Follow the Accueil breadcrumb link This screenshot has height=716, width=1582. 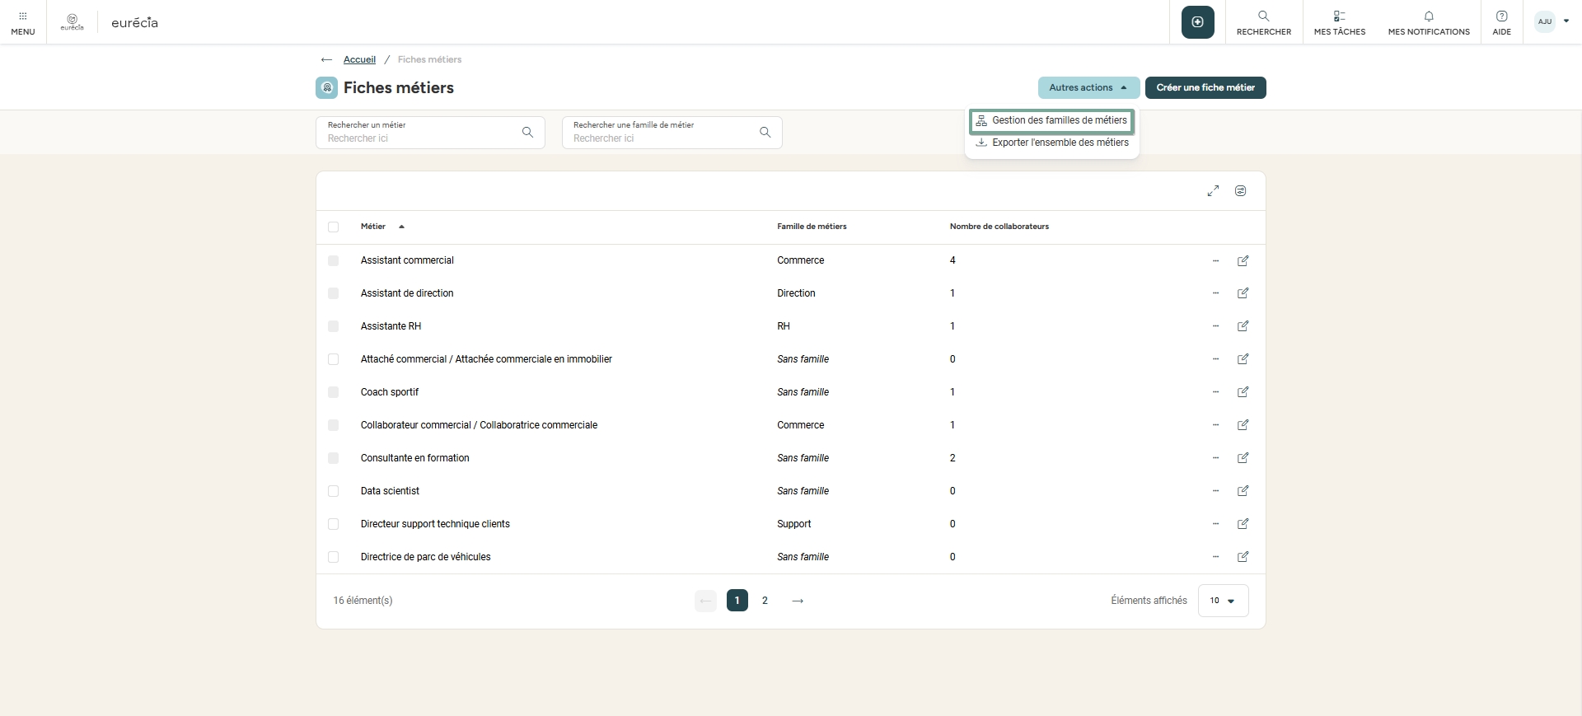coord(359,60)
